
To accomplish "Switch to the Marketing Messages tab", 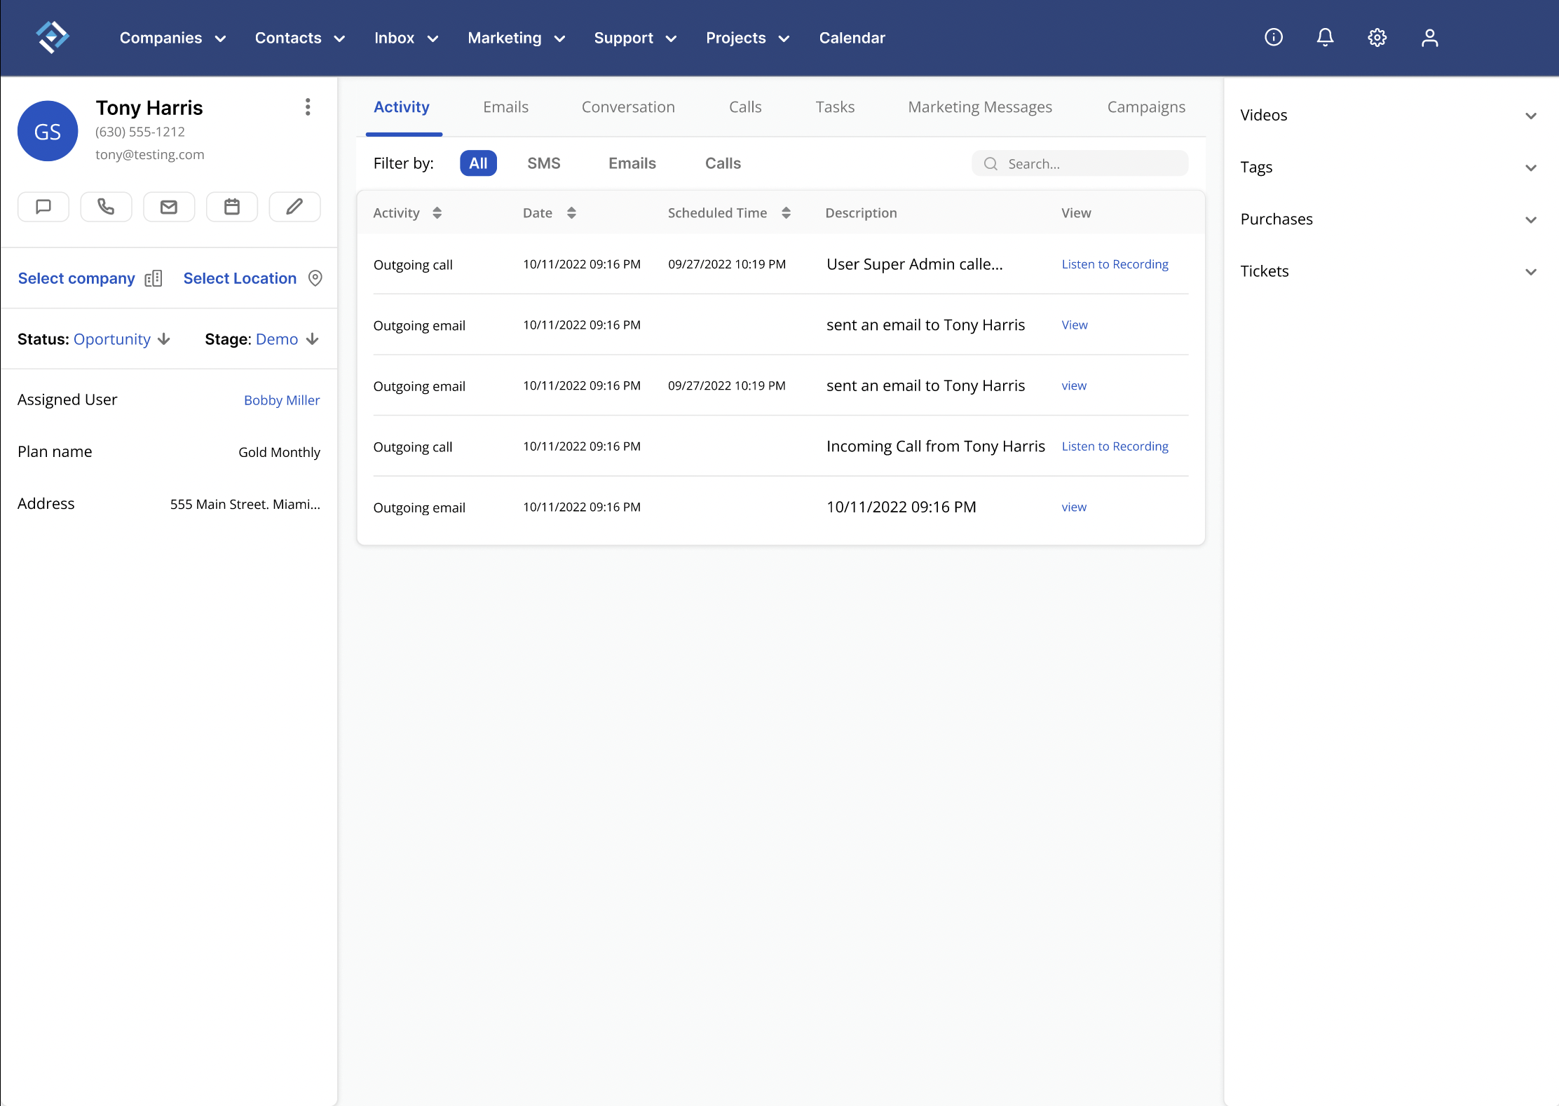I will [x=980, y=107].
